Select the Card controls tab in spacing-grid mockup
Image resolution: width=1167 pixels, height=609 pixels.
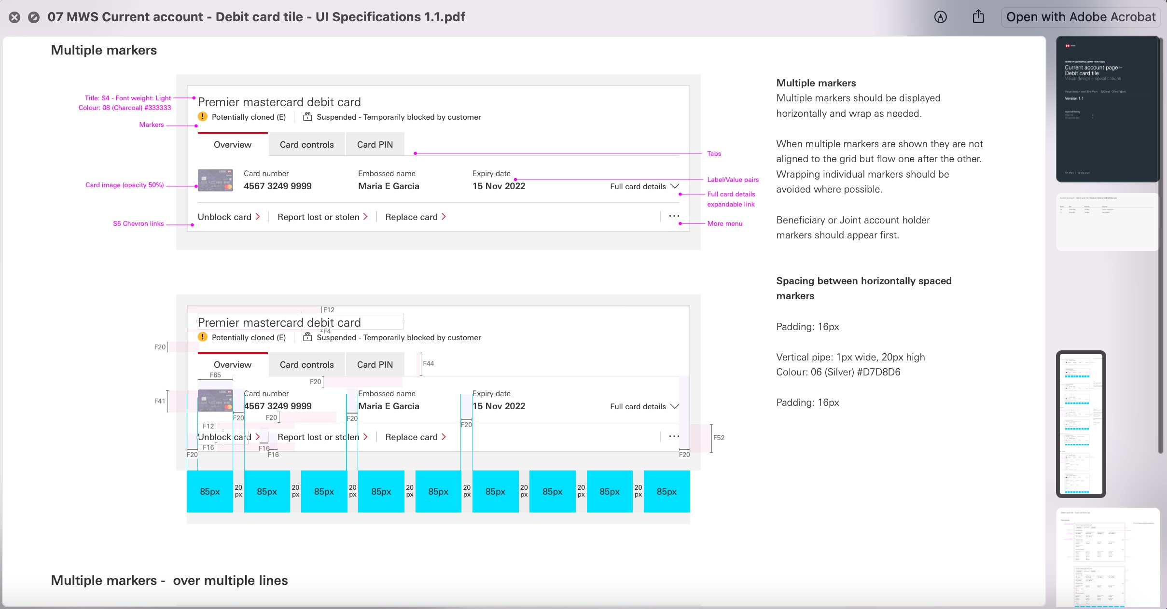[307, 364]
